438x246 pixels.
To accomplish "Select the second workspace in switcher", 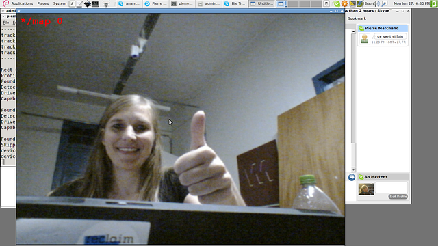I will click(294, 3).
